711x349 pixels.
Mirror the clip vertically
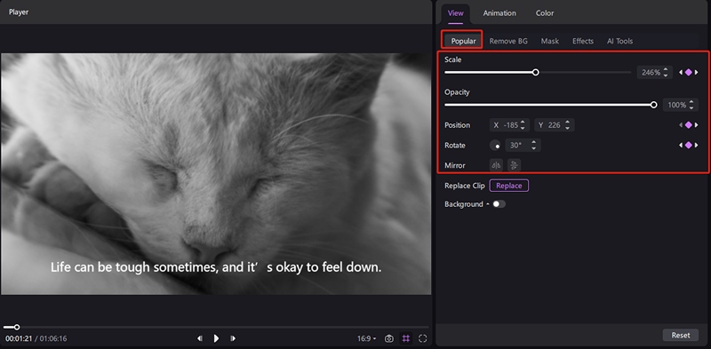click(x=514, y=165)
